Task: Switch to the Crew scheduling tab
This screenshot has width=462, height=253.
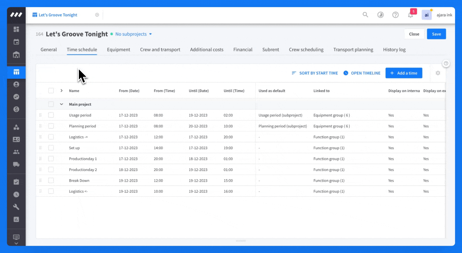Action: pos(306,50)
